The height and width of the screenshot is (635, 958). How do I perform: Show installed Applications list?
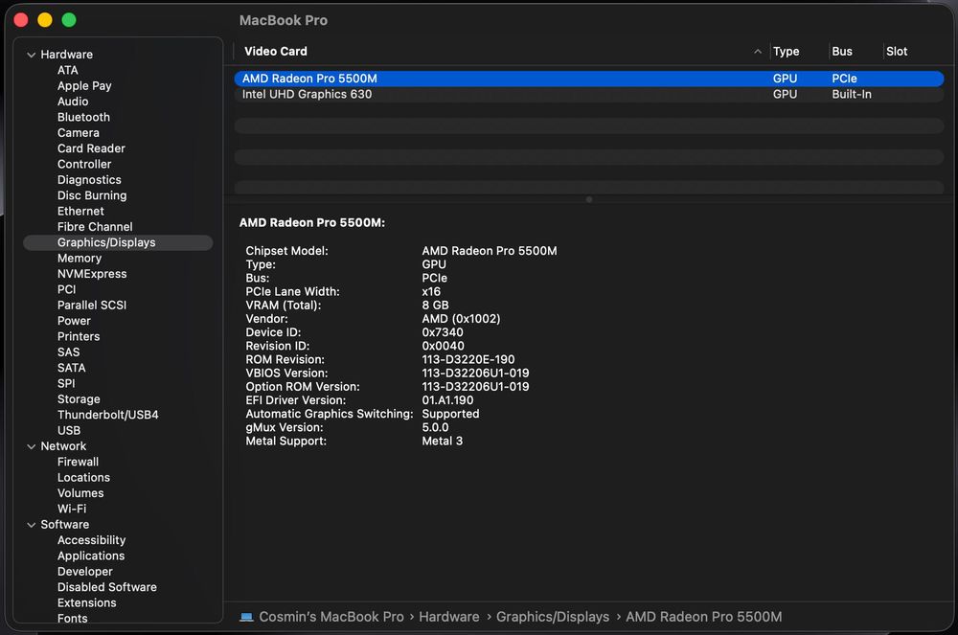(91, 556)
